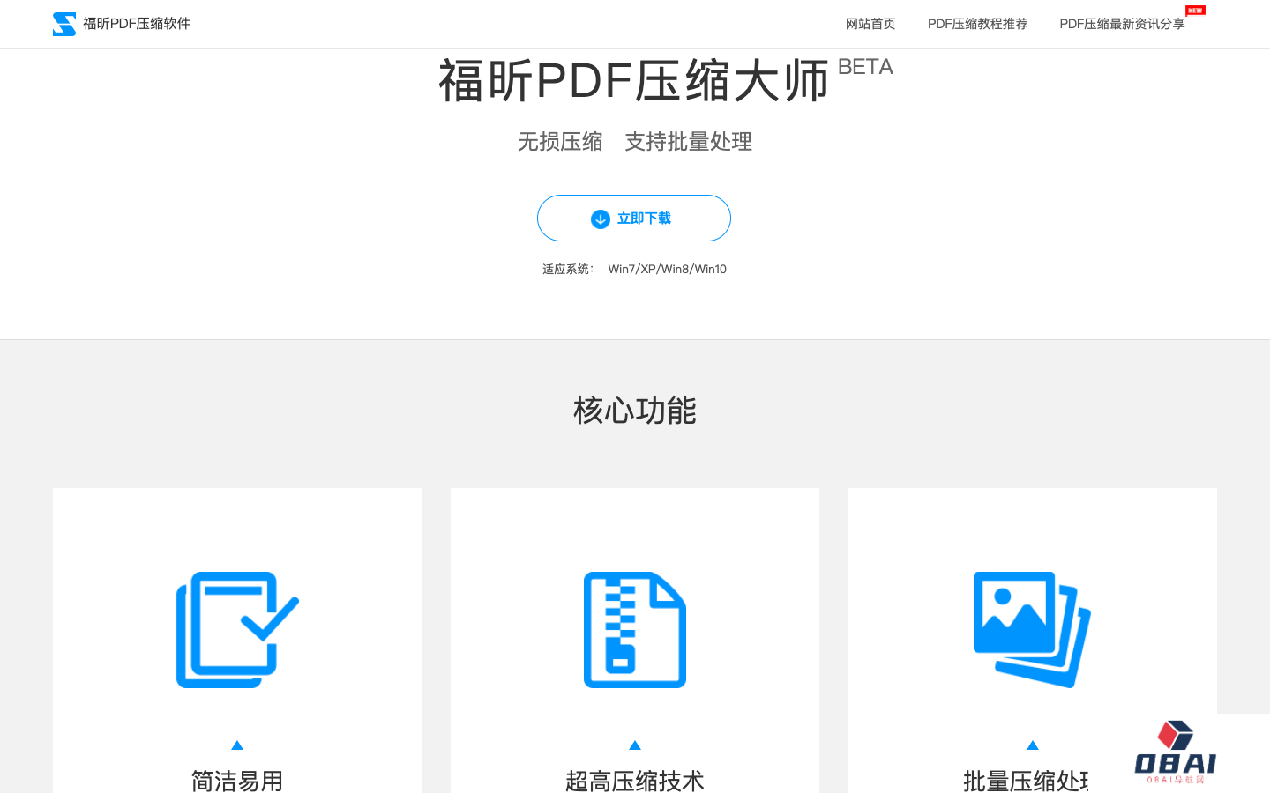Click the checkmark document icon above 简洁易用

click(x=236, y=628)
